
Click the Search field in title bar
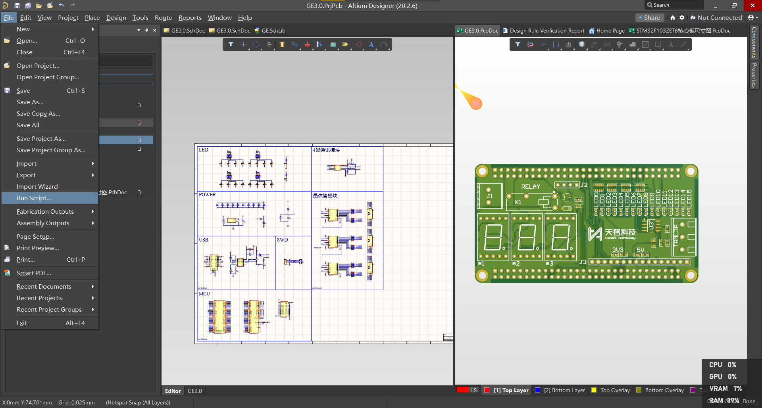[674, 5]
